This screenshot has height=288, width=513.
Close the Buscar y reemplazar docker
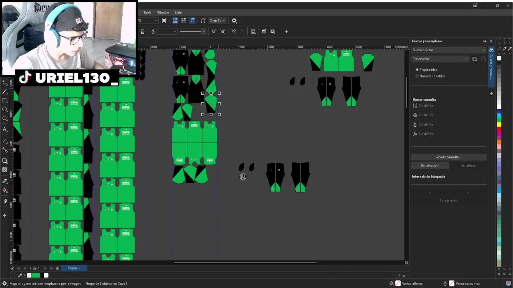tap(491, 41)
